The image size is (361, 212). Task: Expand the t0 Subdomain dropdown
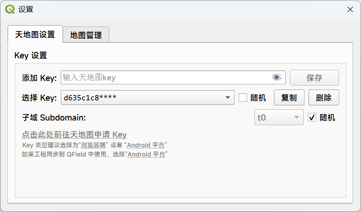[279, 117]
